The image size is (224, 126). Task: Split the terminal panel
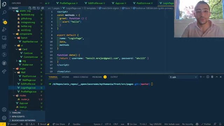pyautogui.click(x=208, y=77)
